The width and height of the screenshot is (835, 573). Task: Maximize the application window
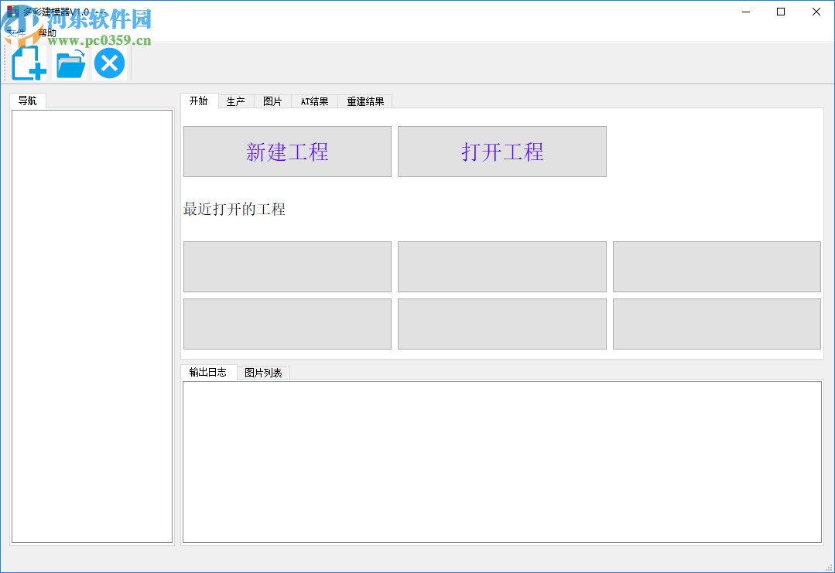pos(781,12)
